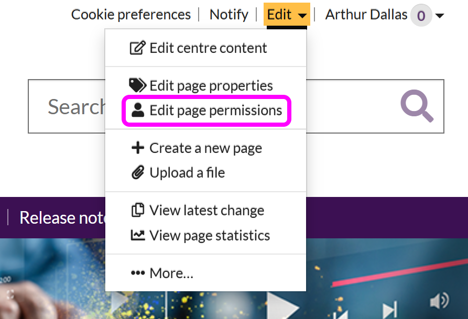Expand the arrow next to Arthur Dallas

point(440,16)
